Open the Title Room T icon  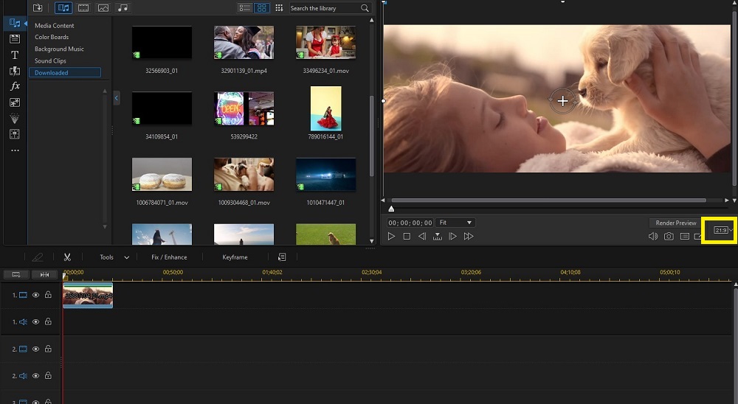[x=15, y=55]
